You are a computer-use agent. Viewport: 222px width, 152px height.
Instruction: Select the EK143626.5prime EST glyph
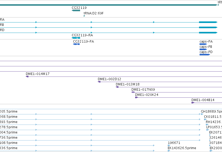pos(169,151)
